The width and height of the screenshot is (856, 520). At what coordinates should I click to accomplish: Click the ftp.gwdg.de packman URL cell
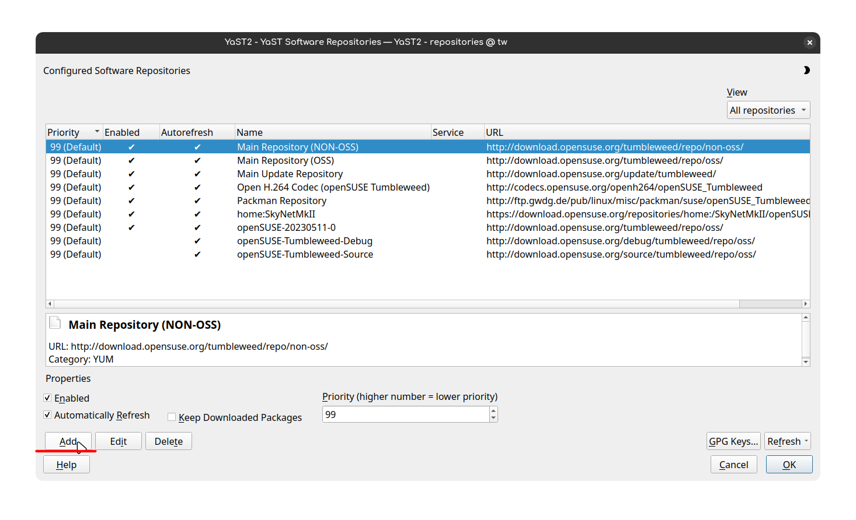tap(648, 201)
